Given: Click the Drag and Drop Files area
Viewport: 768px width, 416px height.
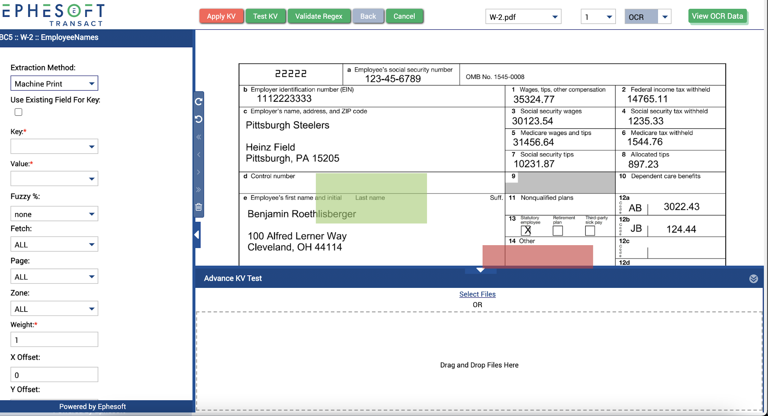Looking at the screenshot, I should pyautogui.click(x=479, y=361).
